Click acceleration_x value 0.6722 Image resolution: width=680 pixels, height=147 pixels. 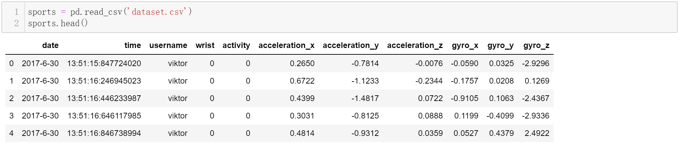[x=302, y=81]
